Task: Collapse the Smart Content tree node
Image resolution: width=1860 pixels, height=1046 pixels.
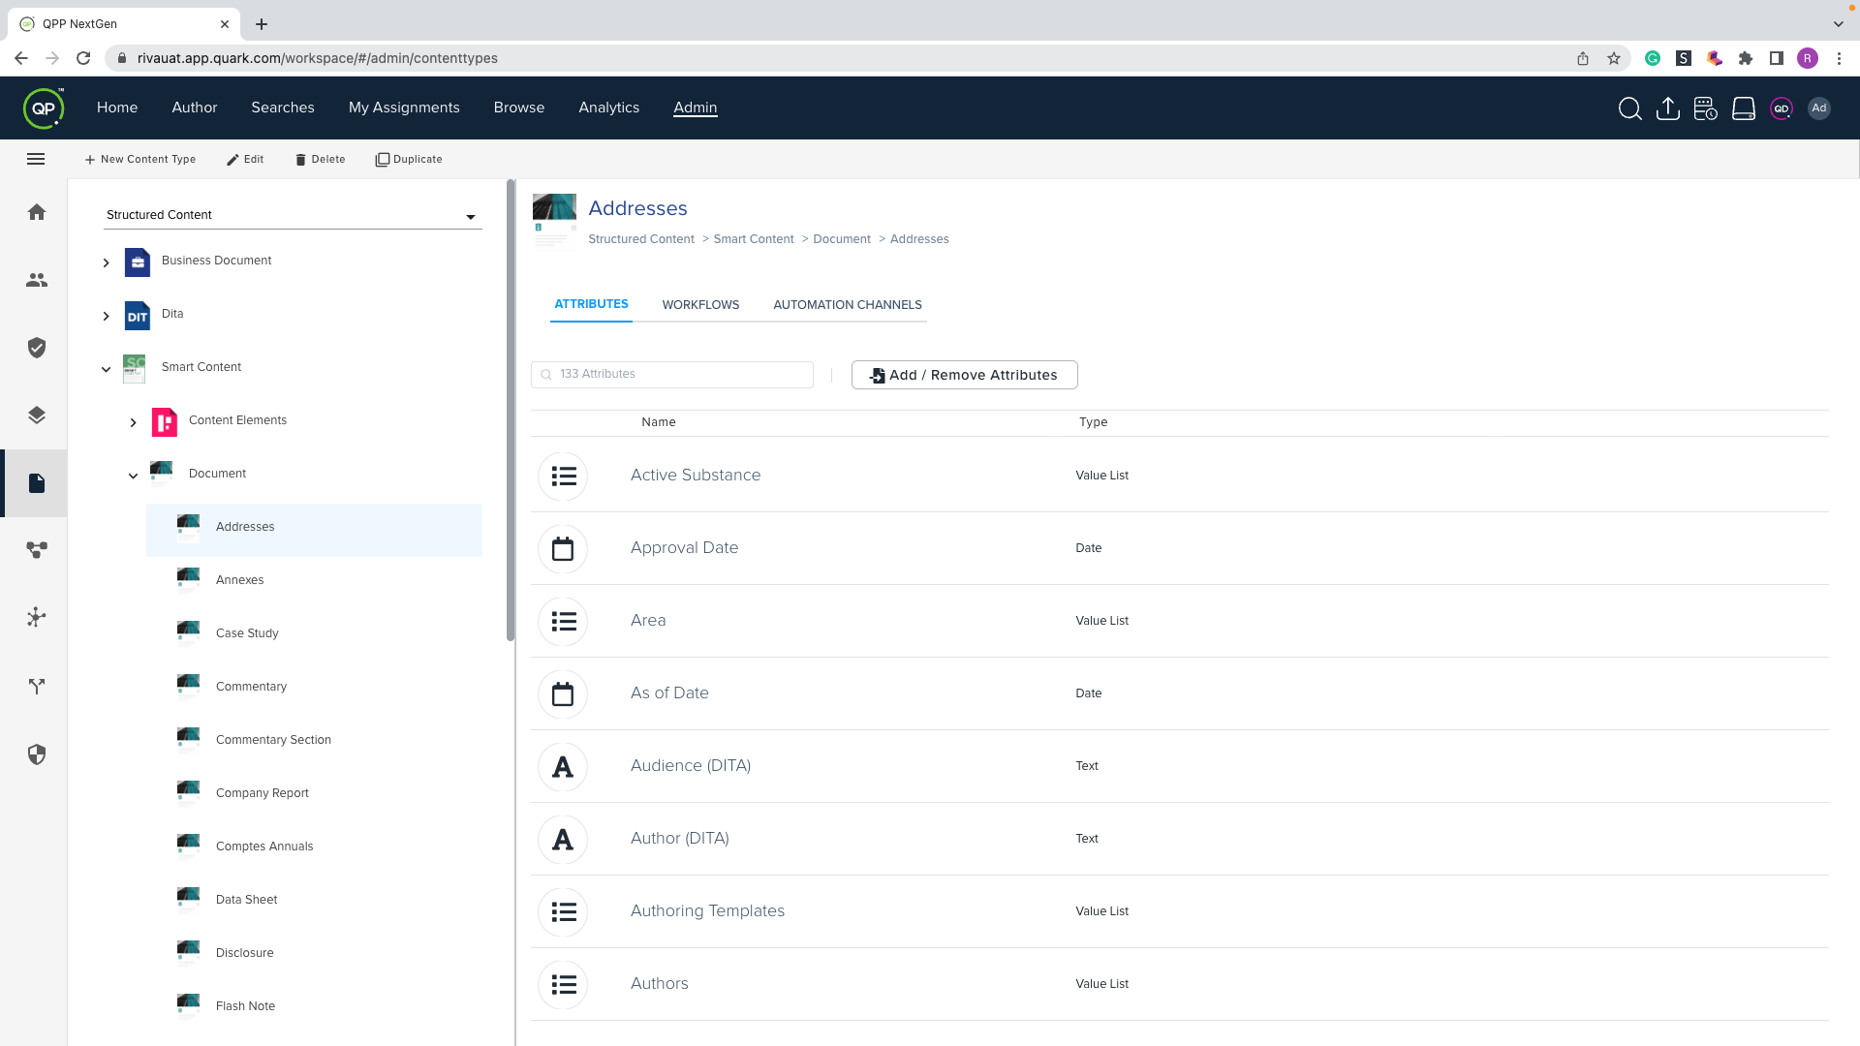Action: coord(106,368)
